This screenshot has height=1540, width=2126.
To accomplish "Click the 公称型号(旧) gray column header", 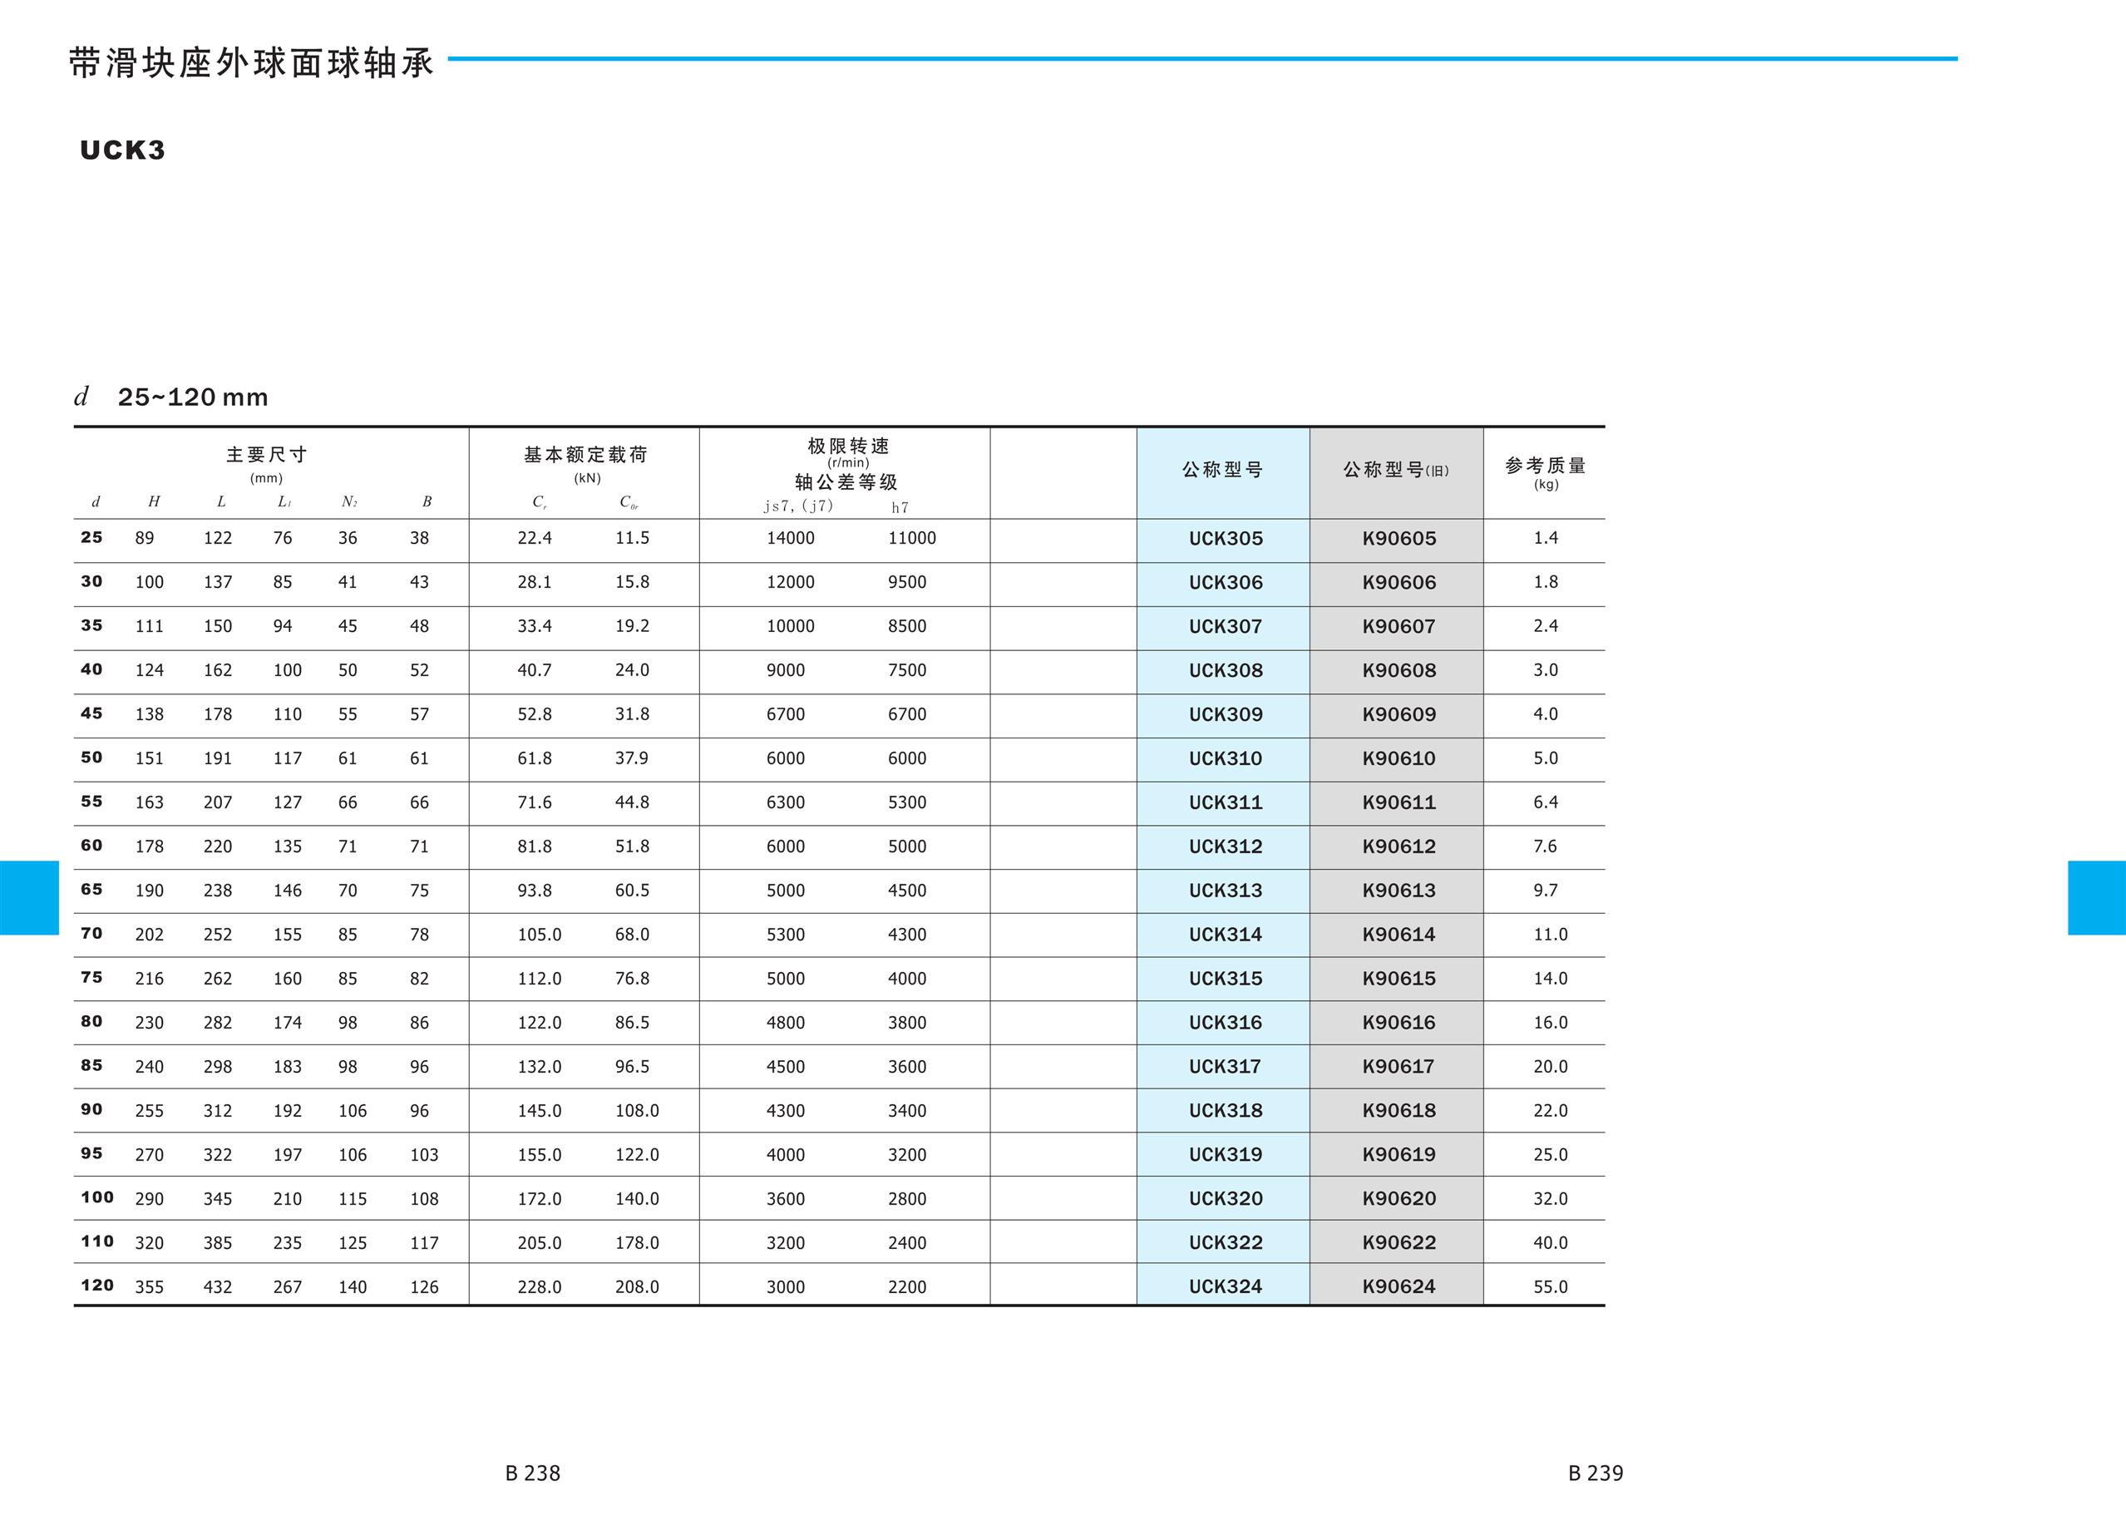I will (x=1395, y=470).
